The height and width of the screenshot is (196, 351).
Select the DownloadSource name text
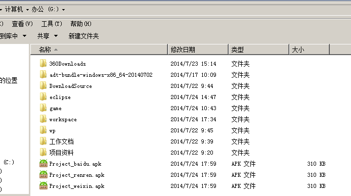(x=70, y=86)
